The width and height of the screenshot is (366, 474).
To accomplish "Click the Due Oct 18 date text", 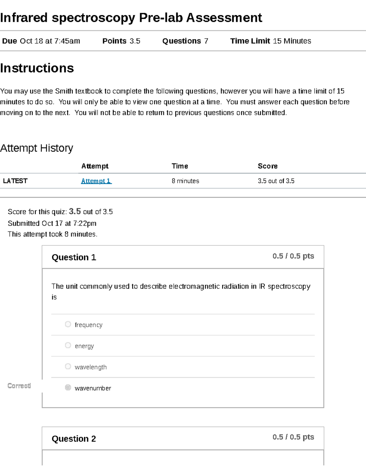I will (x=41, y=41).
